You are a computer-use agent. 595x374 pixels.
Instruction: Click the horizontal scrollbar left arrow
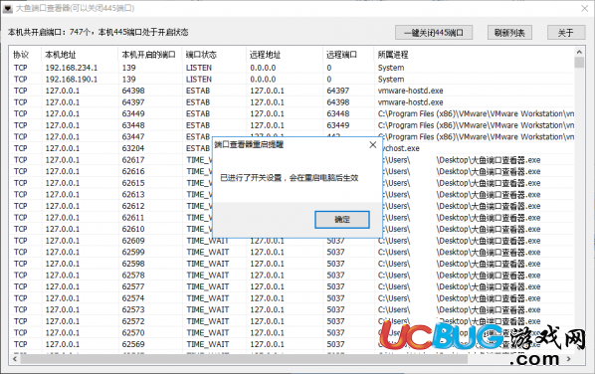click(x=15, y=359)
